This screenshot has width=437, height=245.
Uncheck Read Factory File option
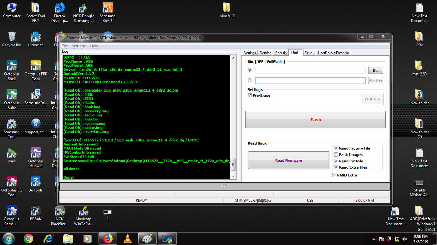[336, 148]
